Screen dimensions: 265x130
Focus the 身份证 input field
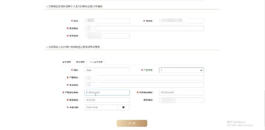[181, 21]
